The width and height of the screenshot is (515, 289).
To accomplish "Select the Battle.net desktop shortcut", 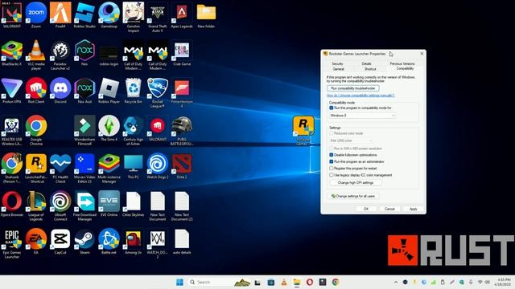I will (109, 241).
